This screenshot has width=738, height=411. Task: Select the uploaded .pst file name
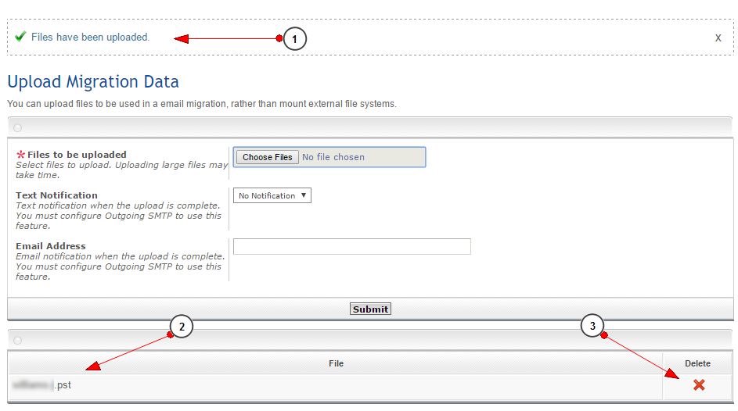click(x=42, y=385)
